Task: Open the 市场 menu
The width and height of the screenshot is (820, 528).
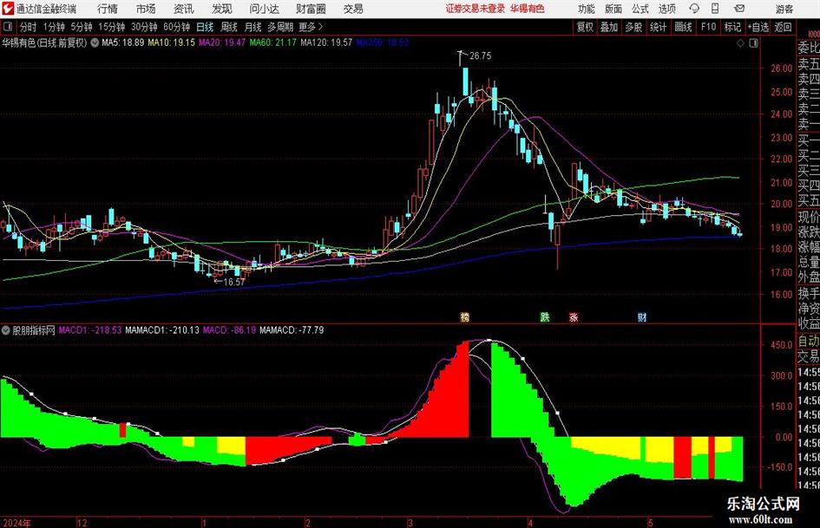Action: (146, 9)
